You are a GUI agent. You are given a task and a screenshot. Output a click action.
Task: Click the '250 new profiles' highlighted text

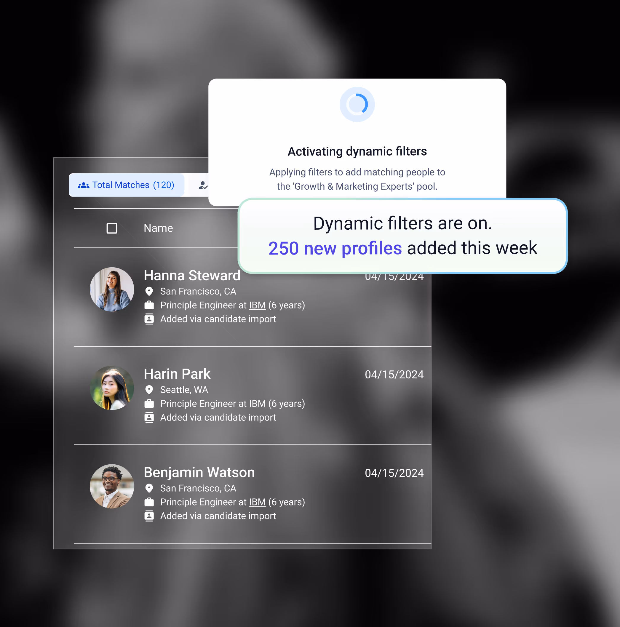coord(335,248)
